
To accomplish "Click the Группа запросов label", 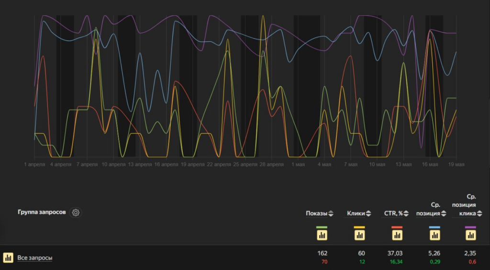I will [42, 212].
